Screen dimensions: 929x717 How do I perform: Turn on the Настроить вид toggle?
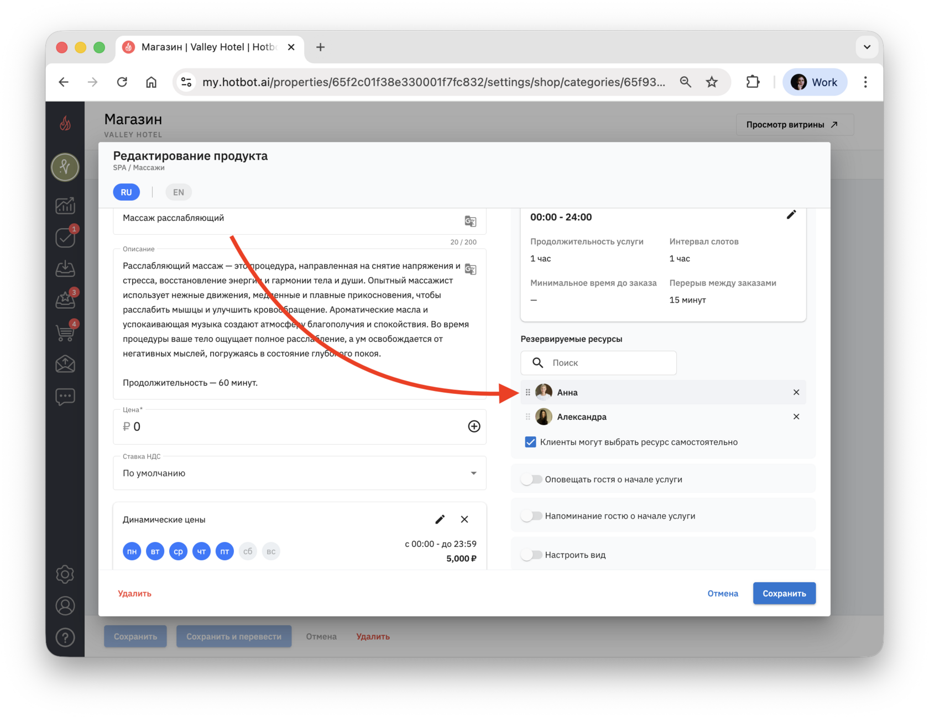tap(531, 555)
